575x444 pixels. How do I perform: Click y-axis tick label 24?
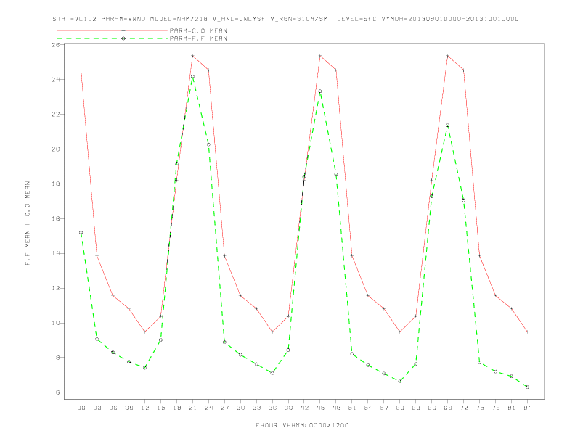point(56,80)
